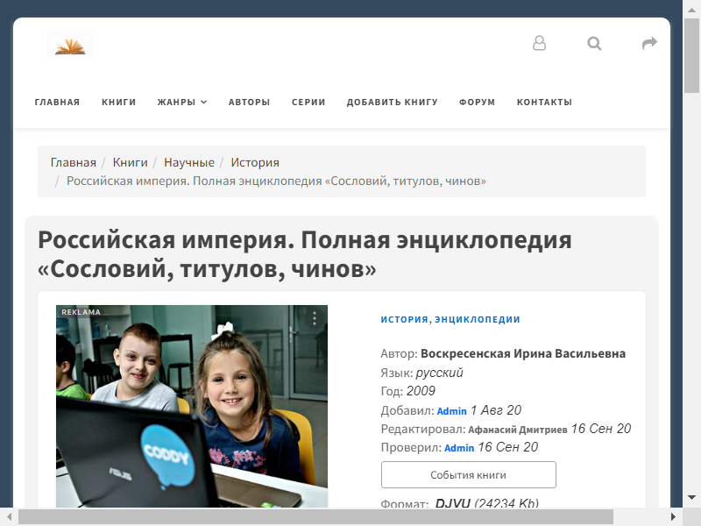
Task: Open Книги in navigation menu
Action: [118, 102]
